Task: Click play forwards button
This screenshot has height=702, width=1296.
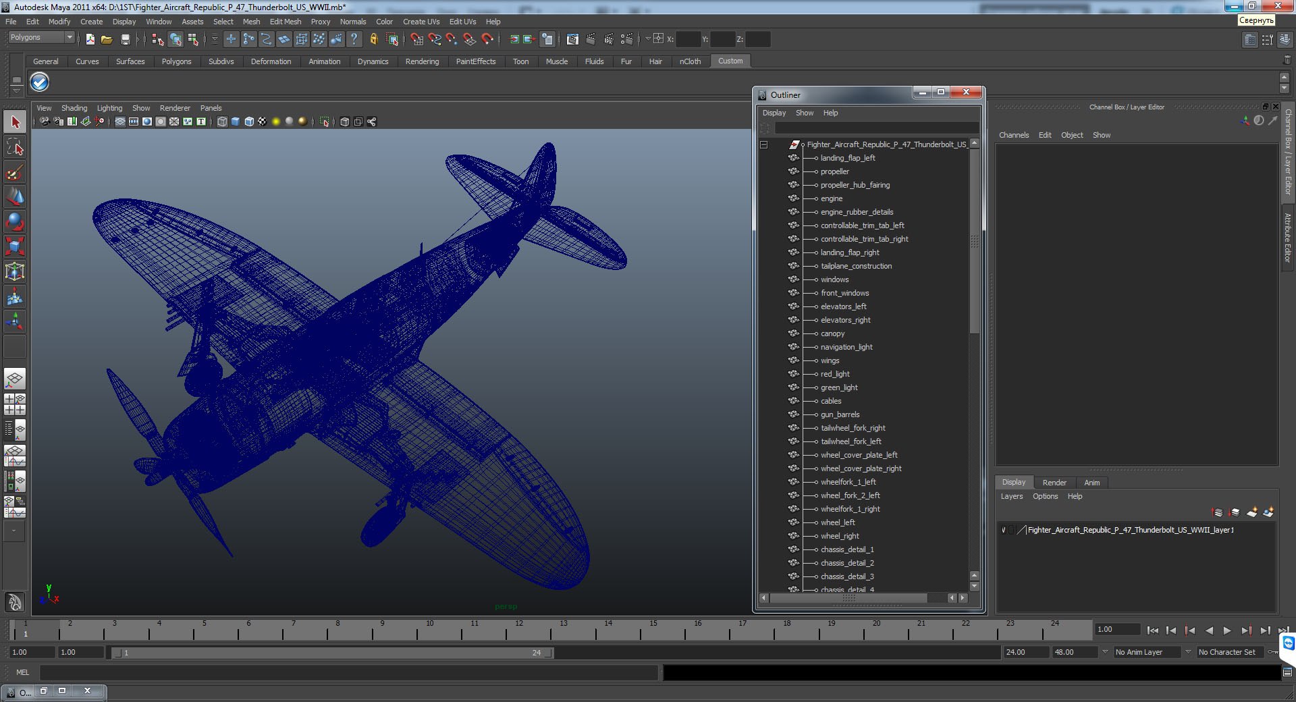Action: 1227,630
